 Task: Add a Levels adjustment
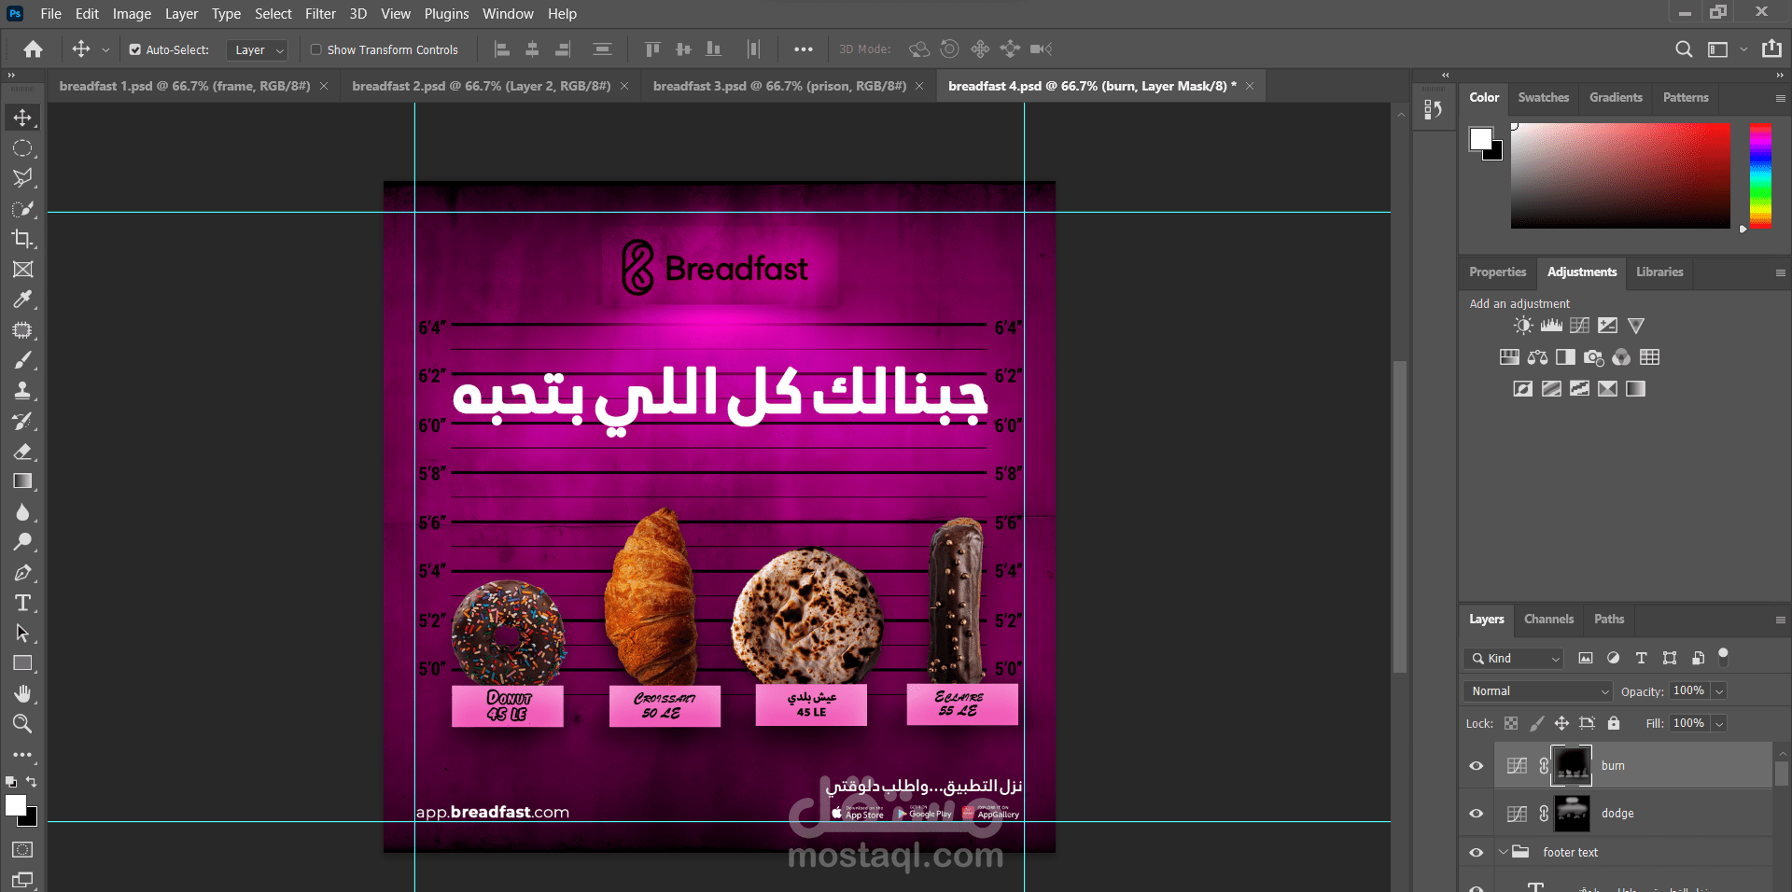[x=1551, y=326]
